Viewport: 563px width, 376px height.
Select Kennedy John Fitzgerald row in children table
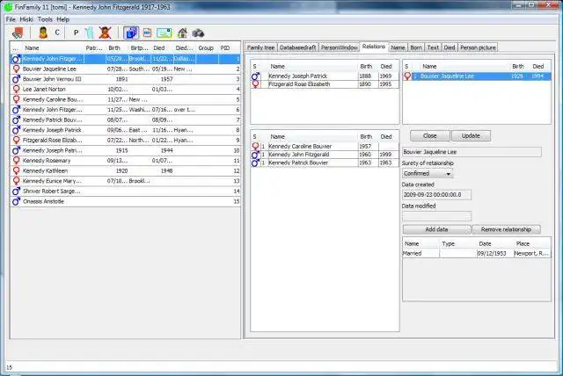[x=325, y=155]
